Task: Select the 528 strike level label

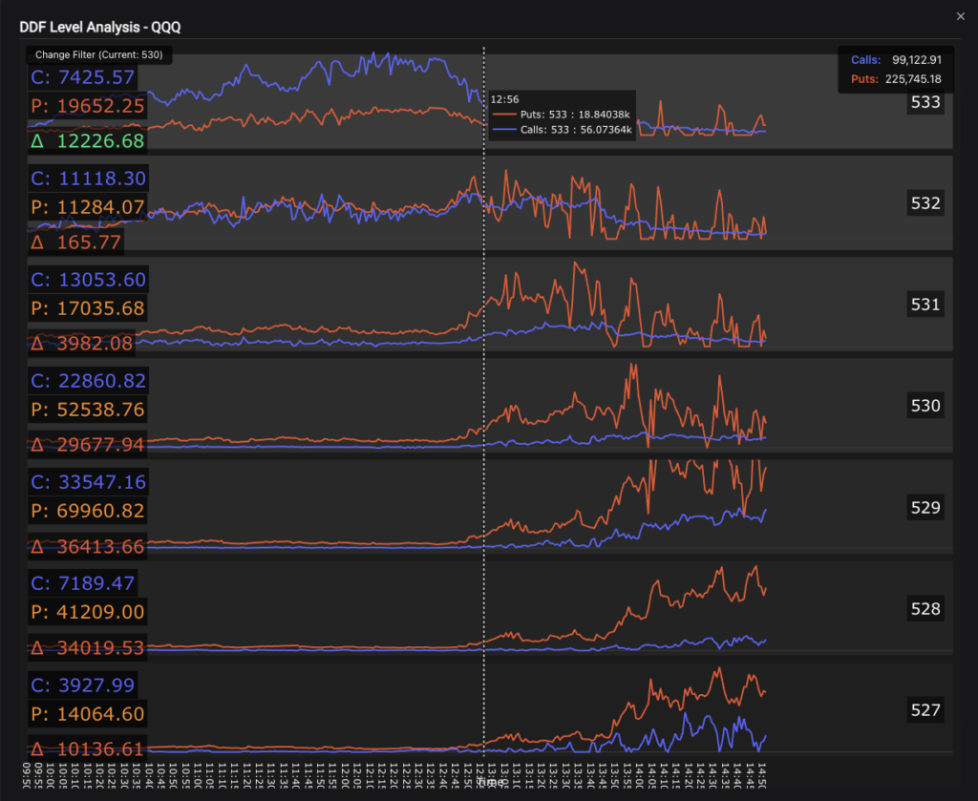Action: point(925,609)
